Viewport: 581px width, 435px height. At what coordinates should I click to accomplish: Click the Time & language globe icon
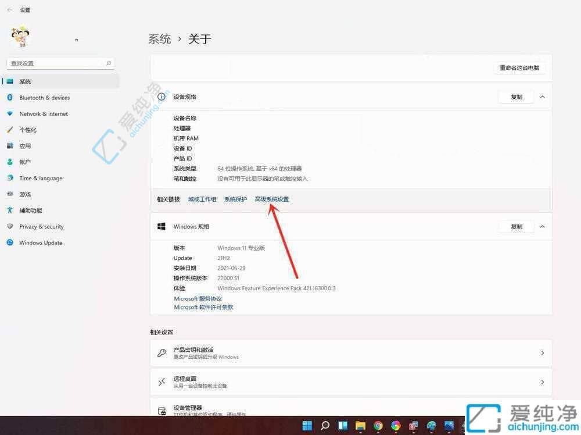click(x=10, y=178)
